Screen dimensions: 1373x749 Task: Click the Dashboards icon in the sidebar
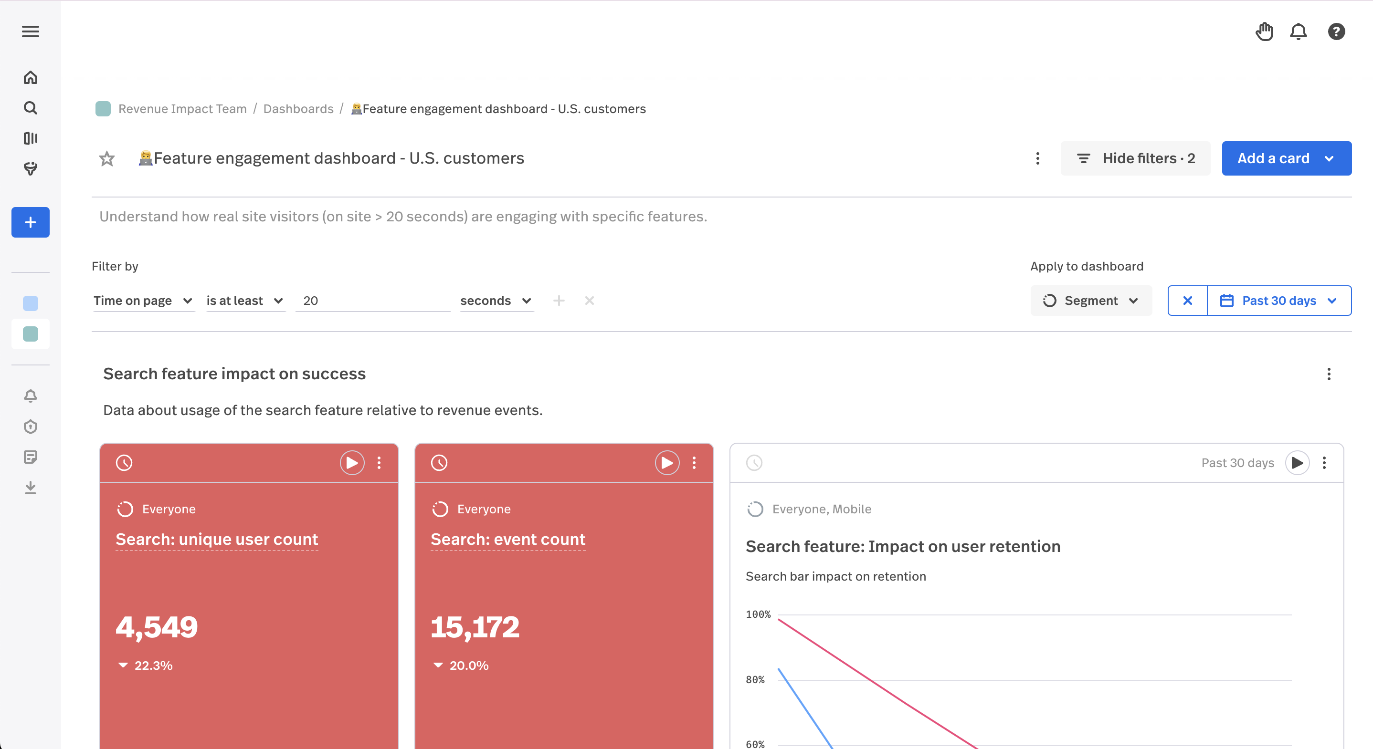click(x=31, y=138)
